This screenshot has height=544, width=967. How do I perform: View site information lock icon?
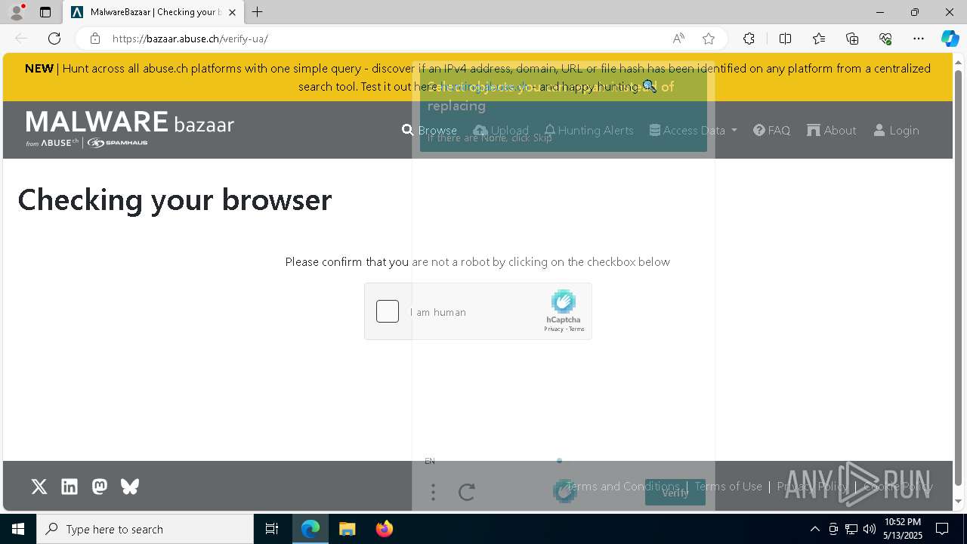[x=94, y=39]
